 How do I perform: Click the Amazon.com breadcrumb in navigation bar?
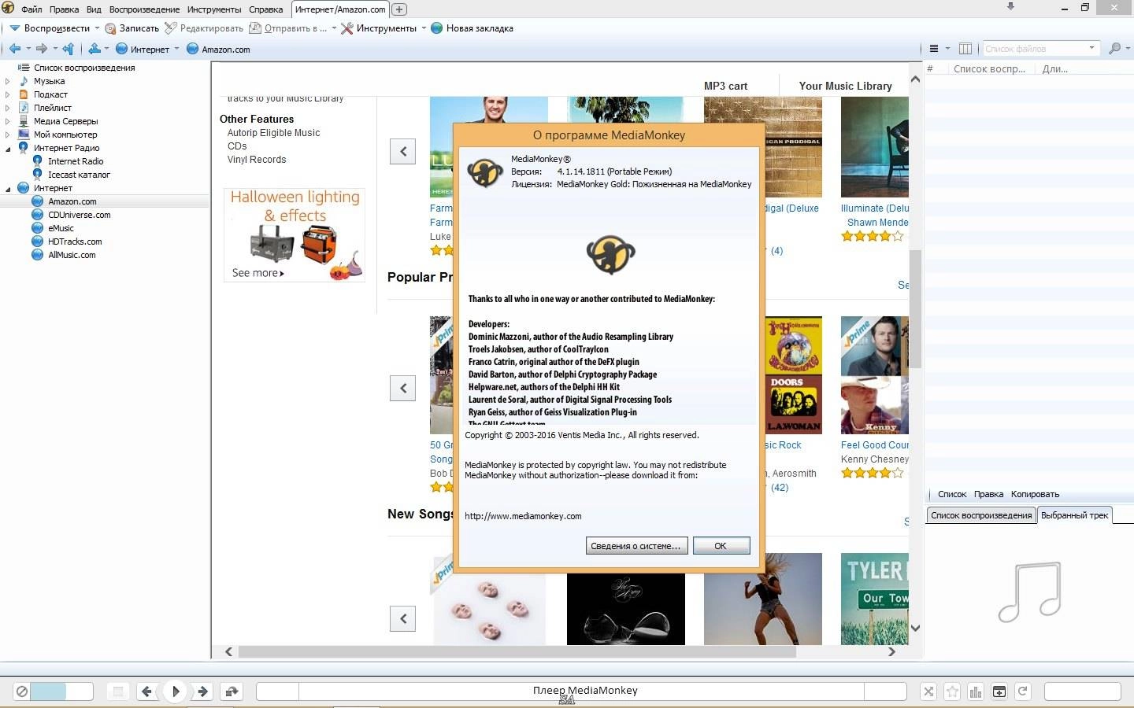click(x=225, y=50)
